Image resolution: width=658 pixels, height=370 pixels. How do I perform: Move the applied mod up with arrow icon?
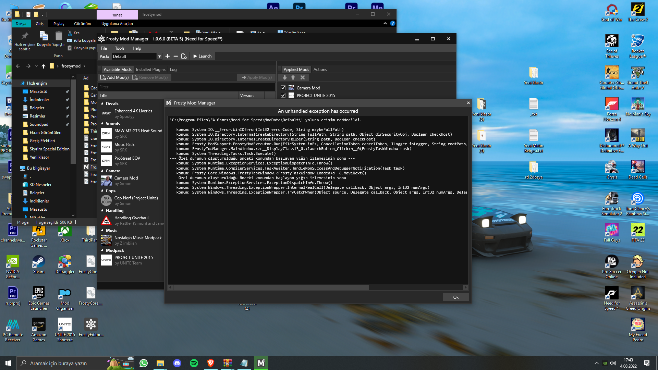click(x=293, y=77)
